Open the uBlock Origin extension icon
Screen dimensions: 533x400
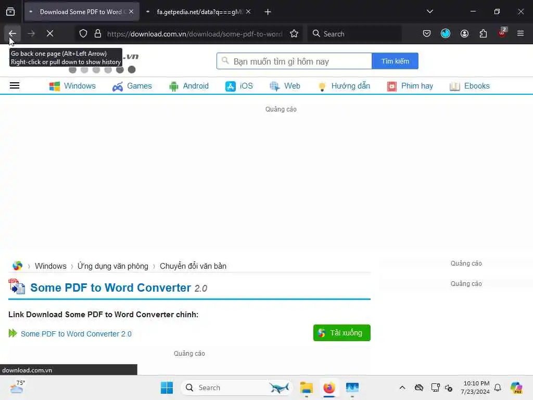tap(502, 33)
